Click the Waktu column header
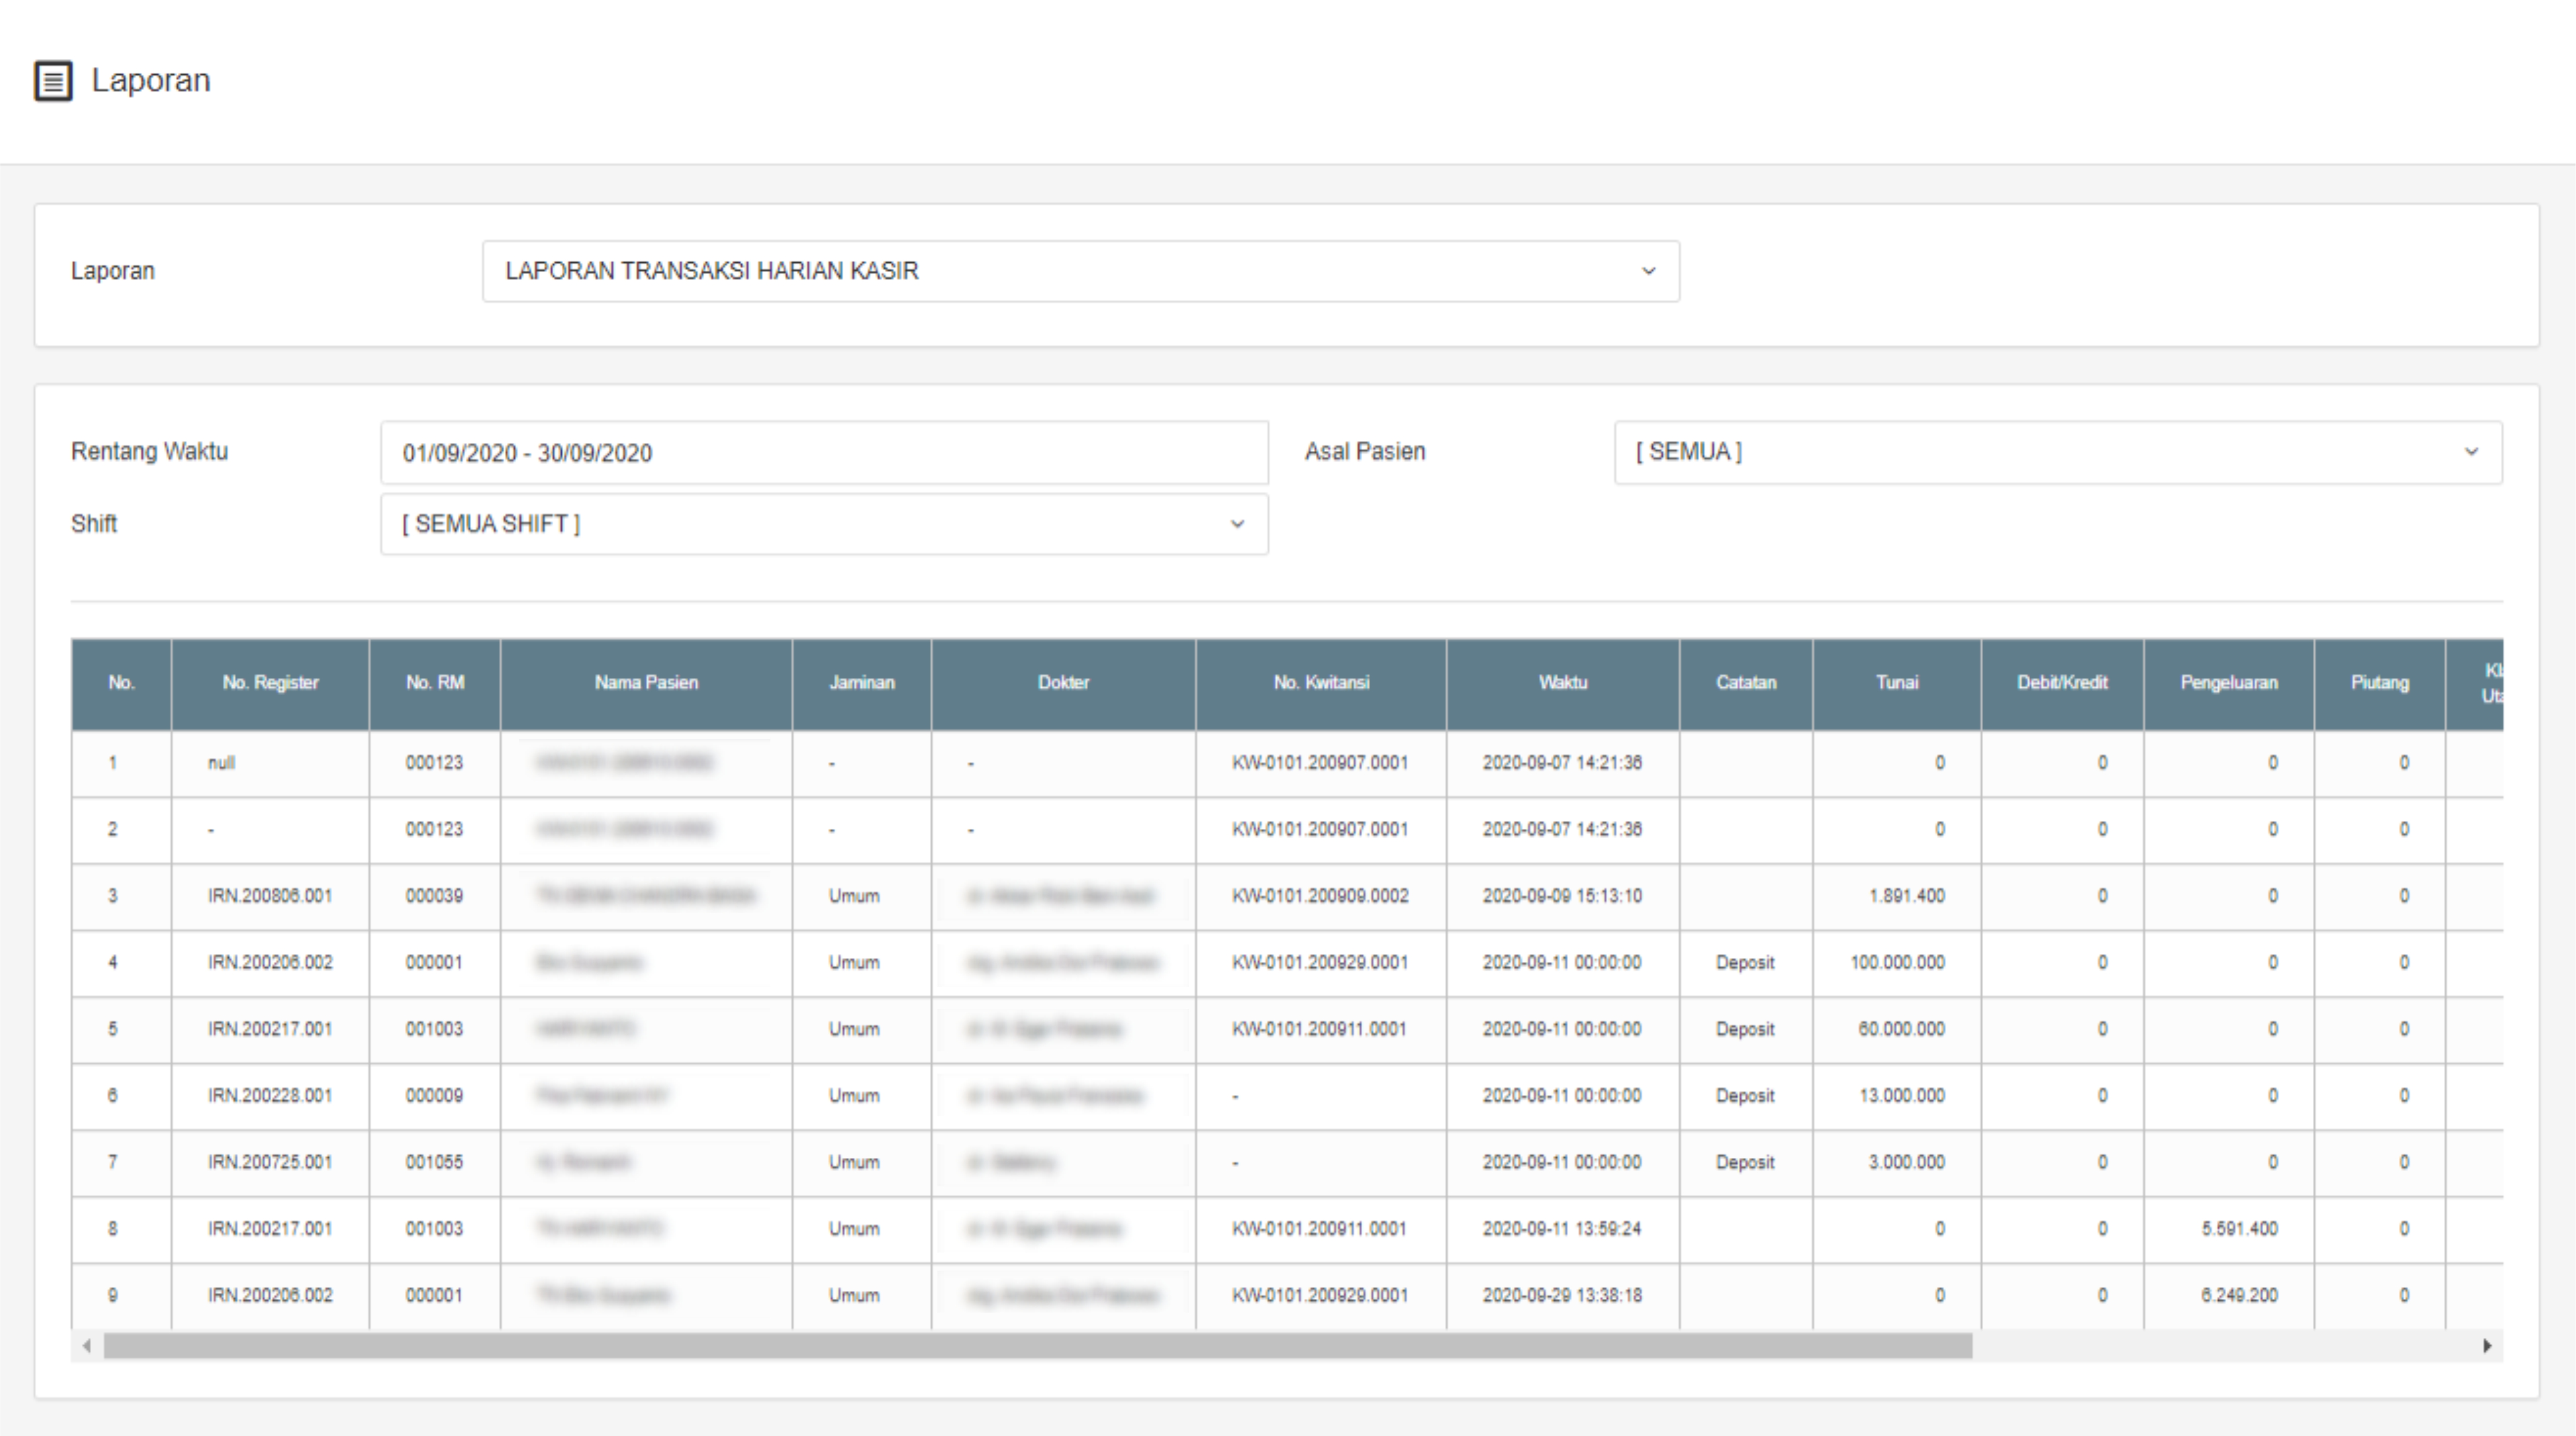The height and width of the screenshot is (1436, 2576). point(1562,683)
